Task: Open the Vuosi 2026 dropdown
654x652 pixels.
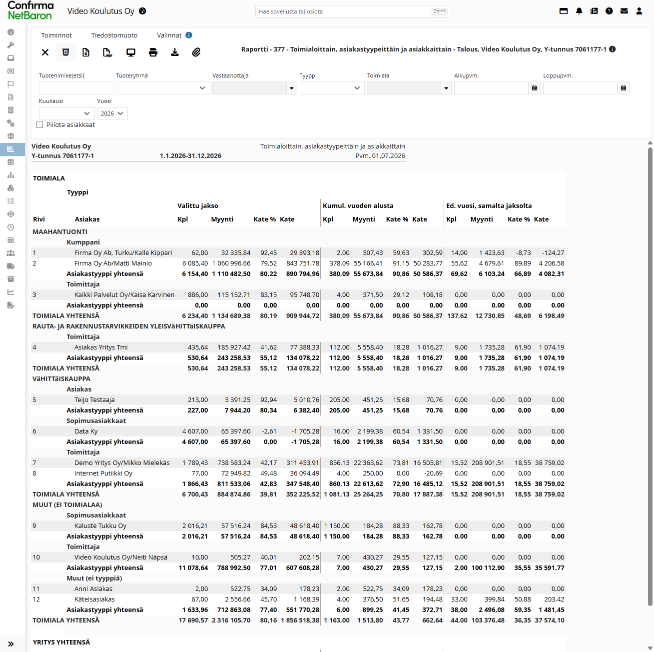Action: pos(112,113)
